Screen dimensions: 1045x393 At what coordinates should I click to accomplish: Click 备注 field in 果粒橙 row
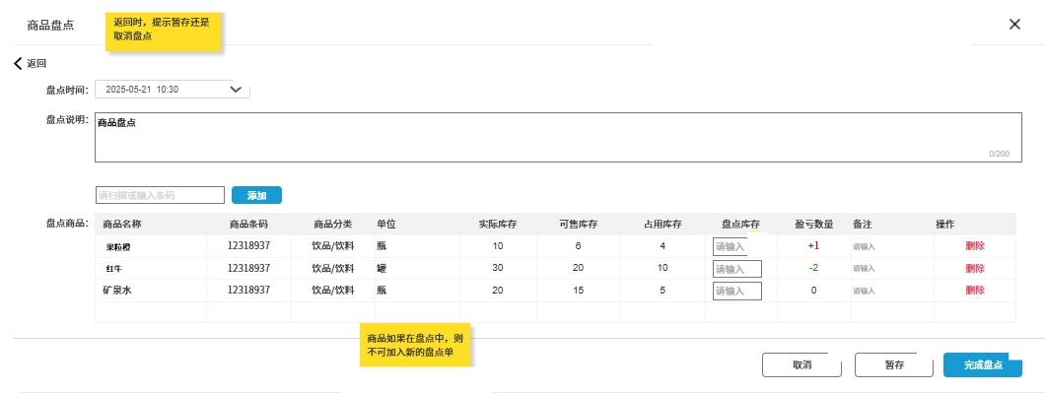pyautogui.click(x=864, y=246)
